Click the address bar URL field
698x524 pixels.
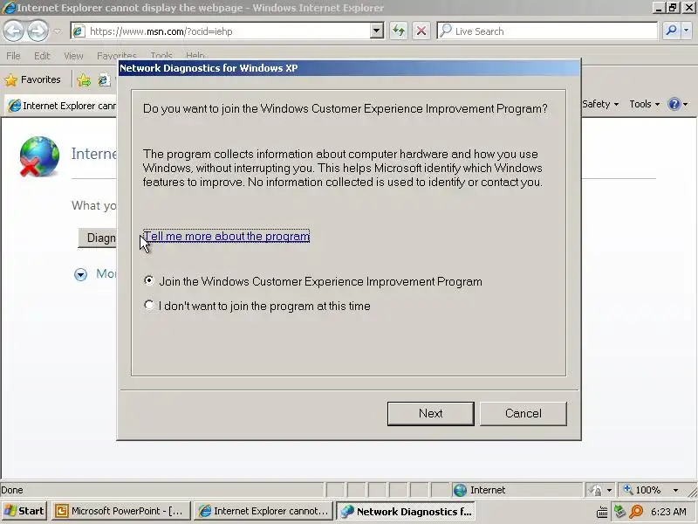(x=222, y=31)
